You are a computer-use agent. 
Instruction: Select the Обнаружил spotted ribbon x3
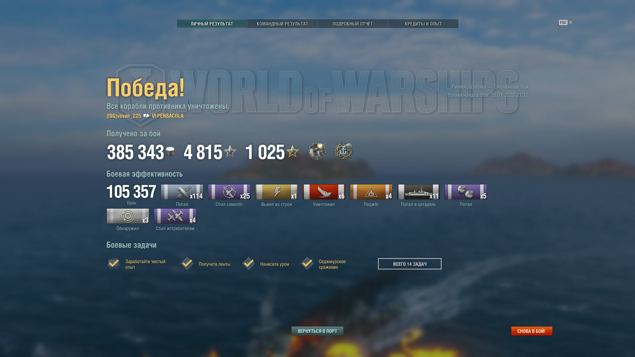coord(128,216)
